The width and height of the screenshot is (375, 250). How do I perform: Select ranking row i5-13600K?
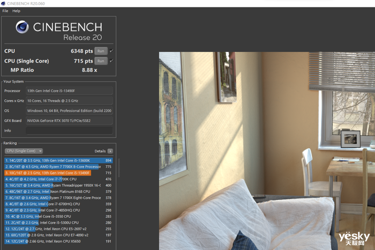pos(58,160)
